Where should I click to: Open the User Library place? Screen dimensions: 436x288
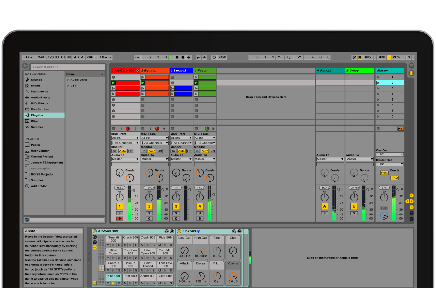coord(40,151)
